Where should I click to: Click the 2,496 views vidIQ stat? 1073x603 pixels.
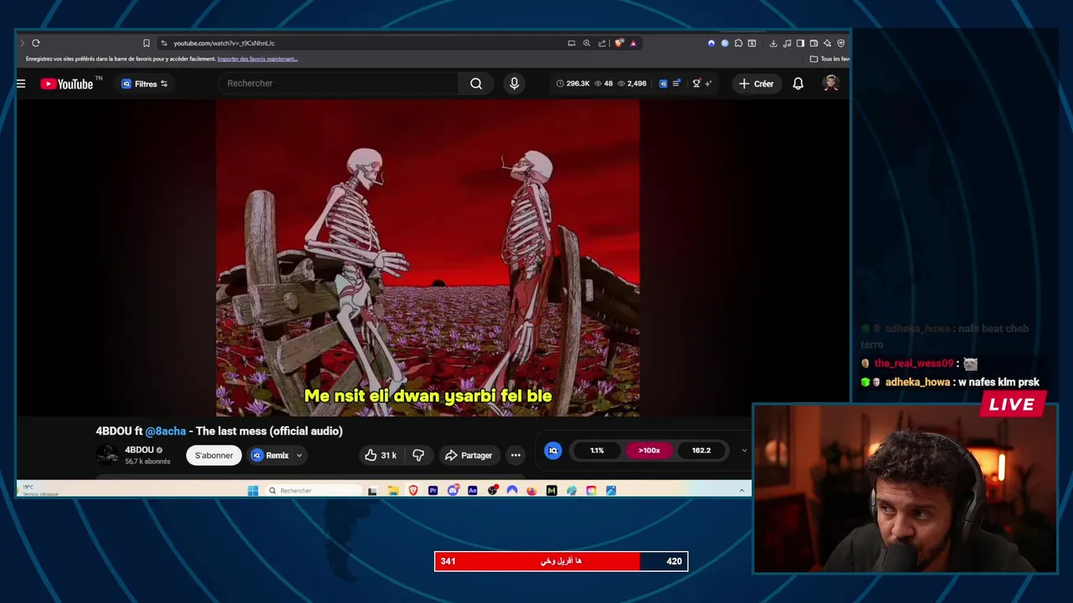point(631,83)
